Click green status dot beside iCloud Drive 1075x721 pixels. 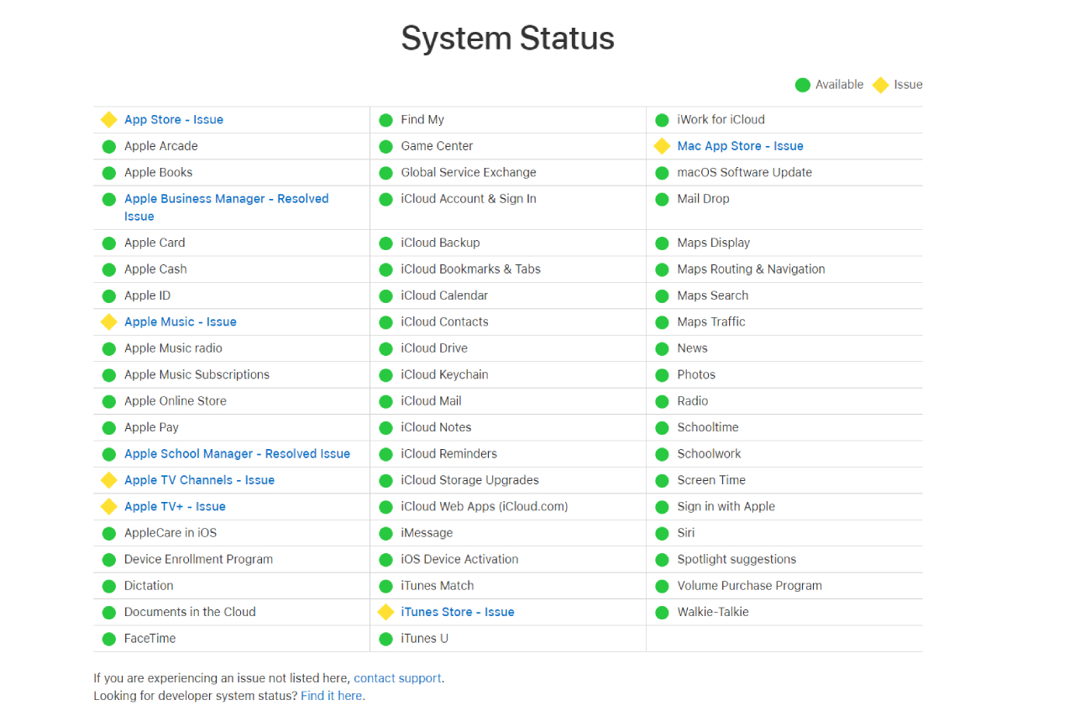pyautogui.click(x=385, y=348)
